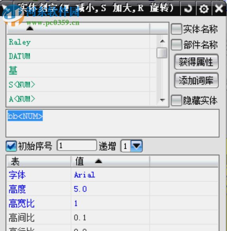
Task: Click the word list scrollbar thumb
Action: point(162,53)
